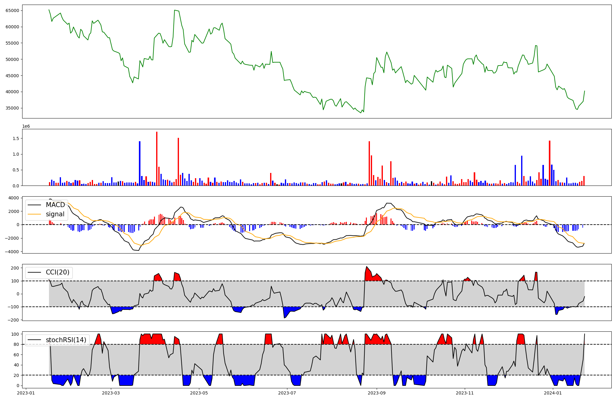Click the 4000 label on MACD axis
Viewport: 616px width, 400px height.
[14, 198]
